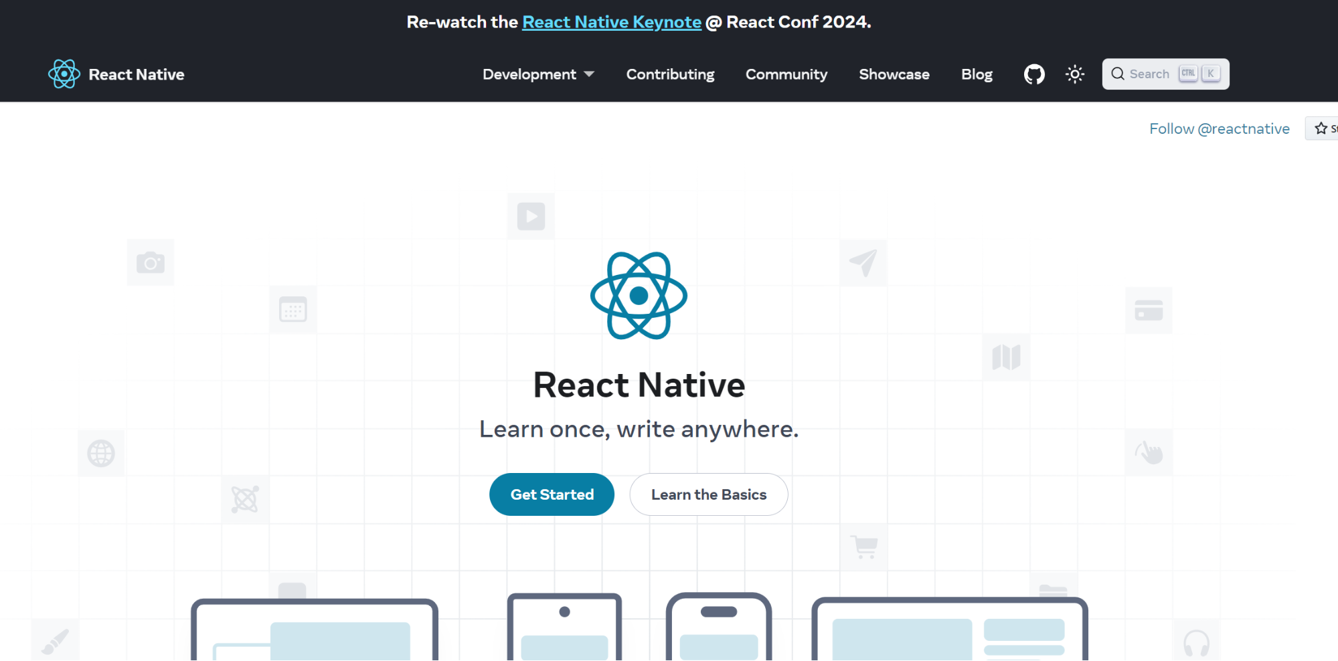This screenshot has height=661, width=1338.
Task: Click the calendar icon in the background
Action: click(x=292, y=309)
